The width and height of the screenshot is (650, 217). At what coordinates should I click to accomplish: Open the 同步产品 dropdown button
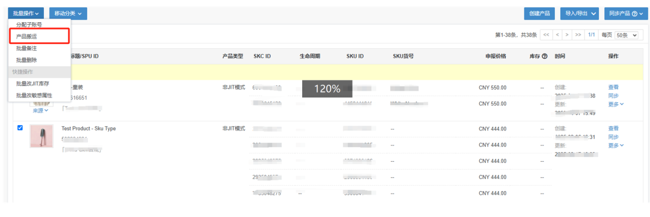(x=626, y=13)
